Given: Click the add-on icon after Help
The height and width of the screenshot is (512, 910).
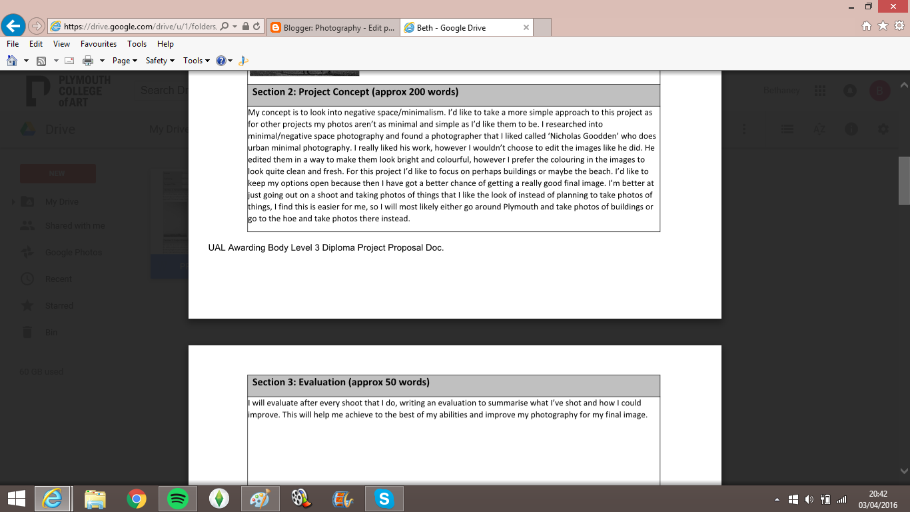Looking at the screenshot, I should (243, 61).
